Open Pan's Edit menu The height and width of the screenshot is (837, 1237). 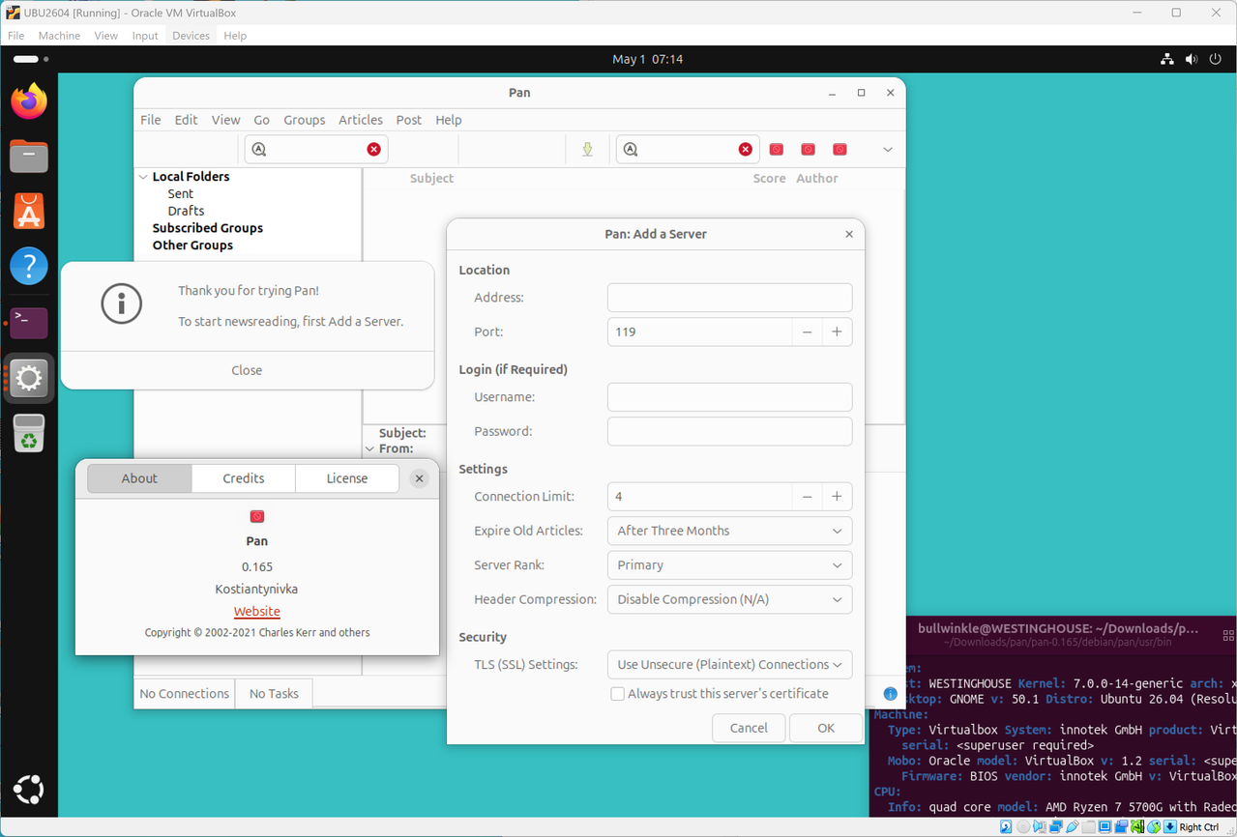186,120
